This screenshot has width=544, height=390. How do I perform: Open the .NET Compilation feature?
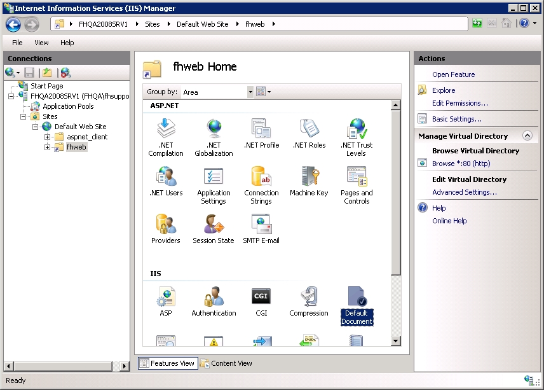166,137
